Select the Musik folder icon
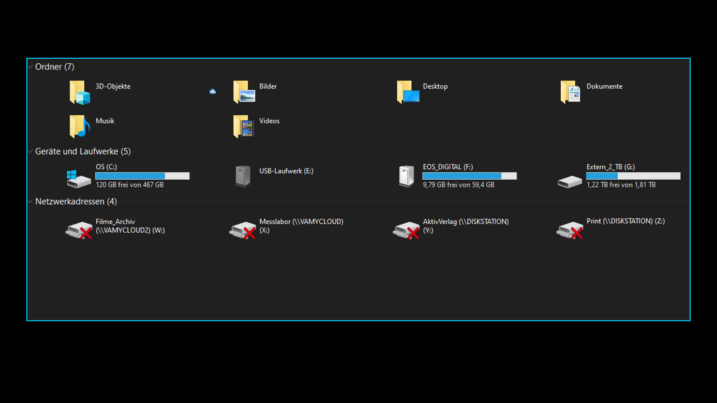The width and height of the screenshot is (717, 403). click(80, 126)
